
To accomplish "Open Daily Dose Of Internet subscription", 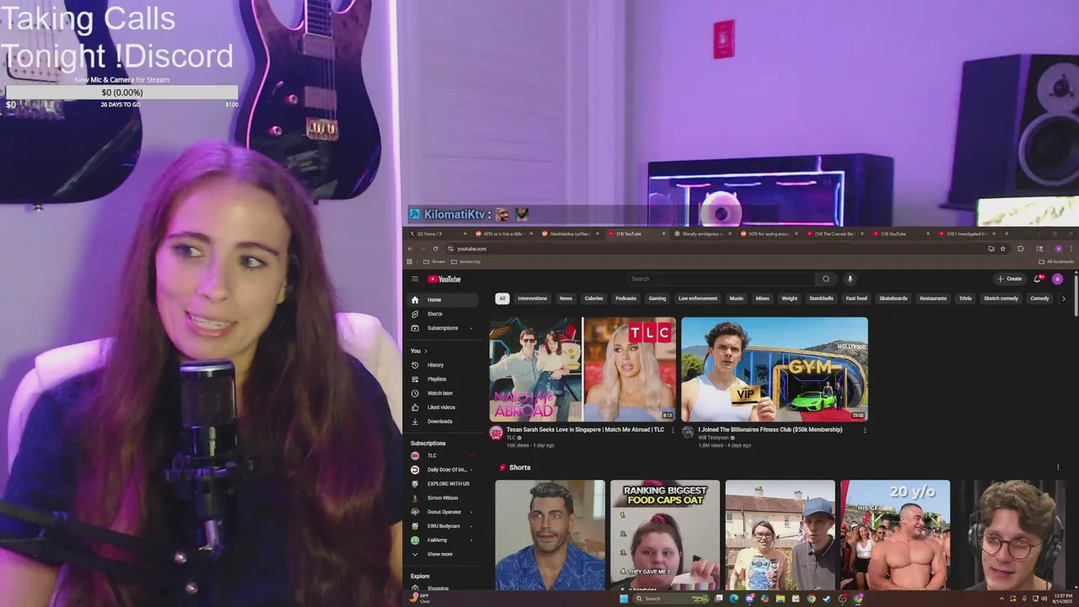I will [443, 470].
